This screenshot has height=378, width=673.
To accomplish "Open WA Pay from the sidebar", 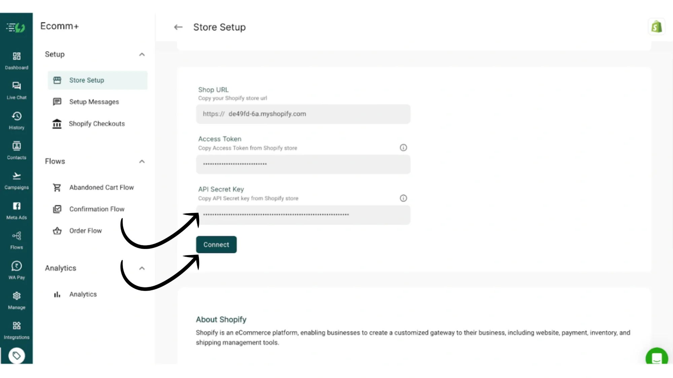I will pos(16,269).
